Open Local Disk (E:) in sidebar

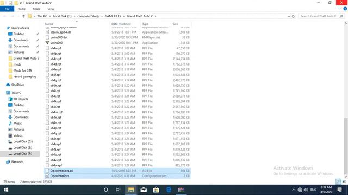pyautogui.click(x=23, y=147)
